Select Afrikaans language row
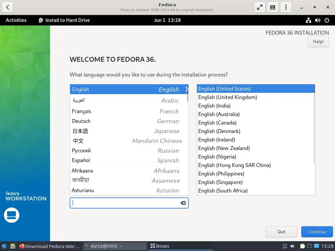 pos(129,171)
